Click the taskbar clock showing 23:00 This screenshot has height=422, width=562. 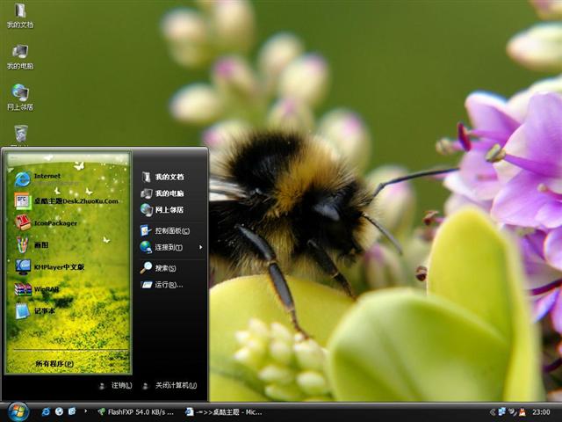541,412
